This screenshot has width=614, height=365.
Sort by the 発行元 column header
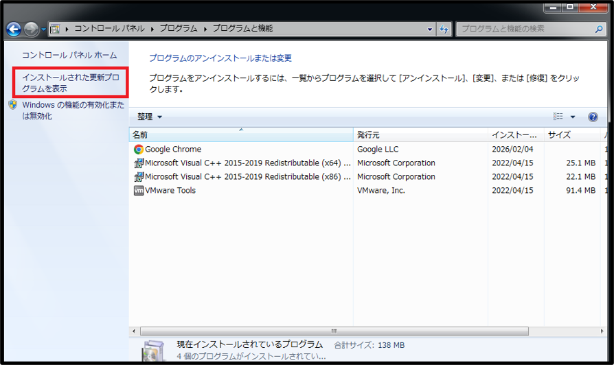coord(420,135)
